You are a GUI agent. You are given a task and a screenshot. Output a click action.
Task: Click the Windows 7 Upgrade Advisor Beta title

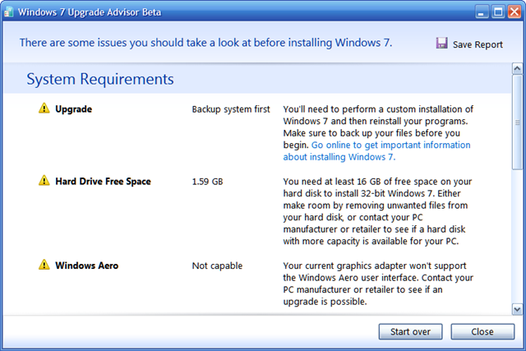pos(90,12)
